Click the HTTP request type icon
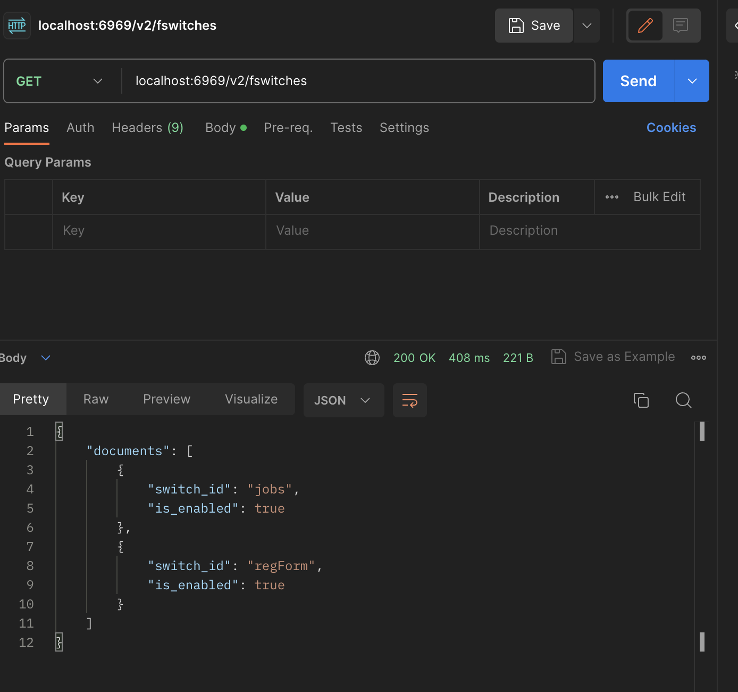The width and height of the screenshot is (738, 692). (16, 25)
